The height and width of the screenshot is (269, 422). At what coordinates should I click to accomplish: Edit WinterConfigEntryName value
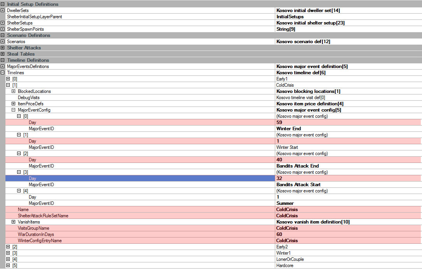click(348, 241)
